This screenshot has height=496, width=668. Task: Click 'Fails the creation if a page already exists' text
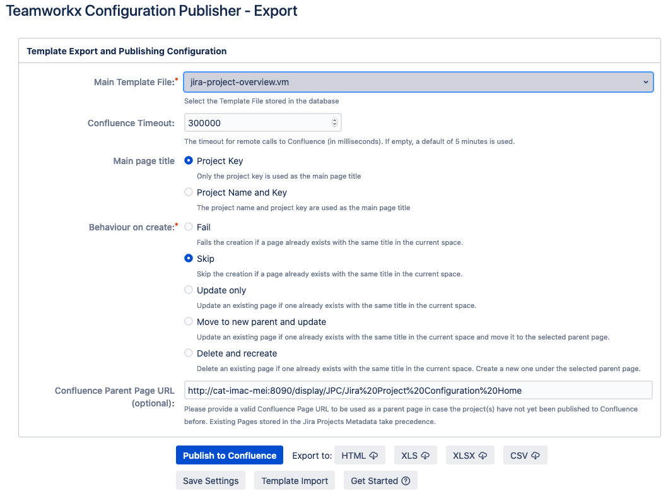click(330, 242)
